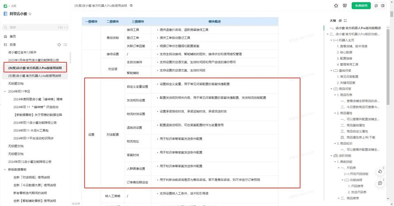
Task: Collapse outline node (四) 进阶技能
Action: click(331, 156)
